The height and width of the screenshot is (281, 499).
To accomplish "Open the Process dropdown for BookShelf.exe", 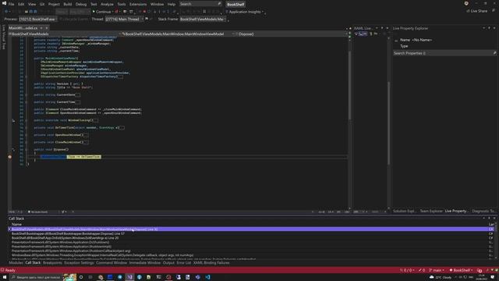I will (x=37, y=19).
